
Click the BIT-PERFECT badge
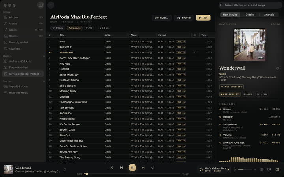point(230,94)
